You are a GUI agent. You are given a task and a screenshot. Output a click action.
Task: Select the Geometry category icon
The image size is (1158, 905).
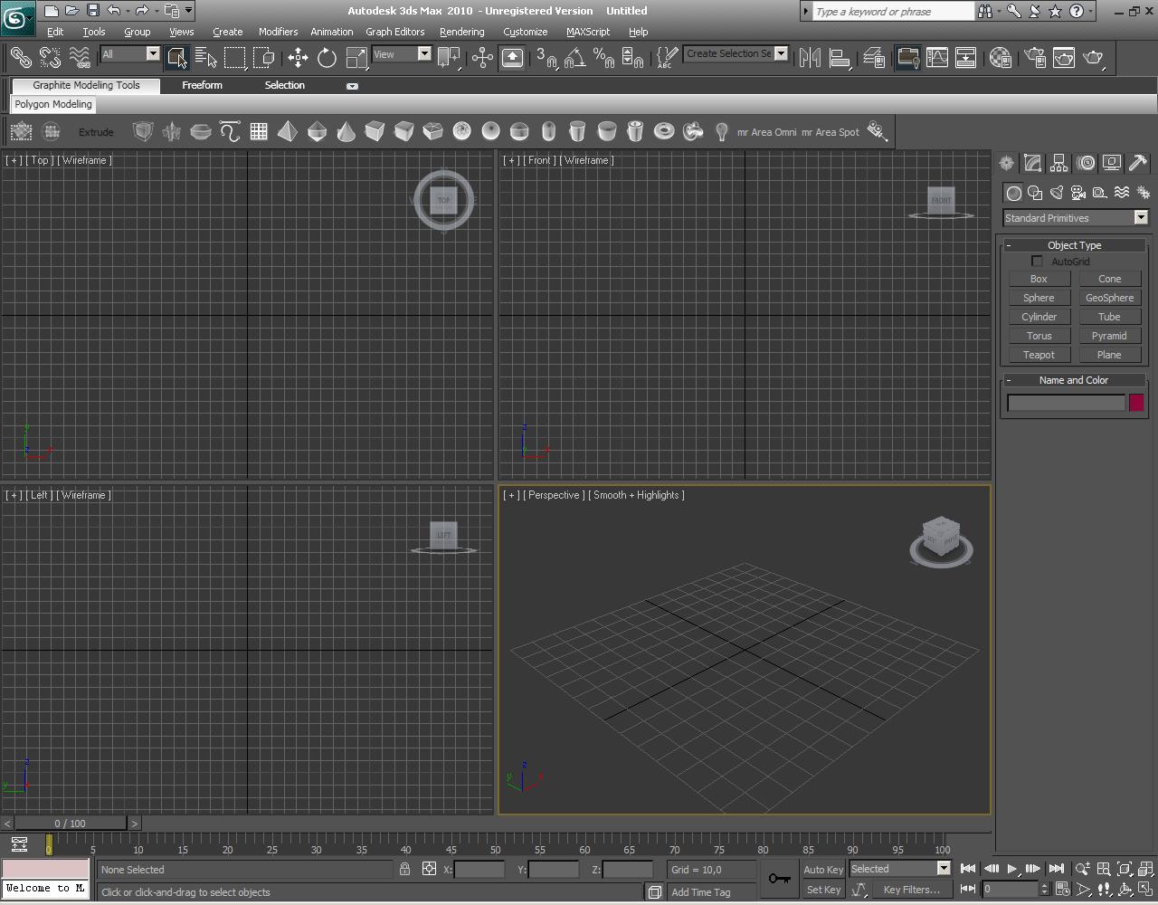[x=1013, y=192]
